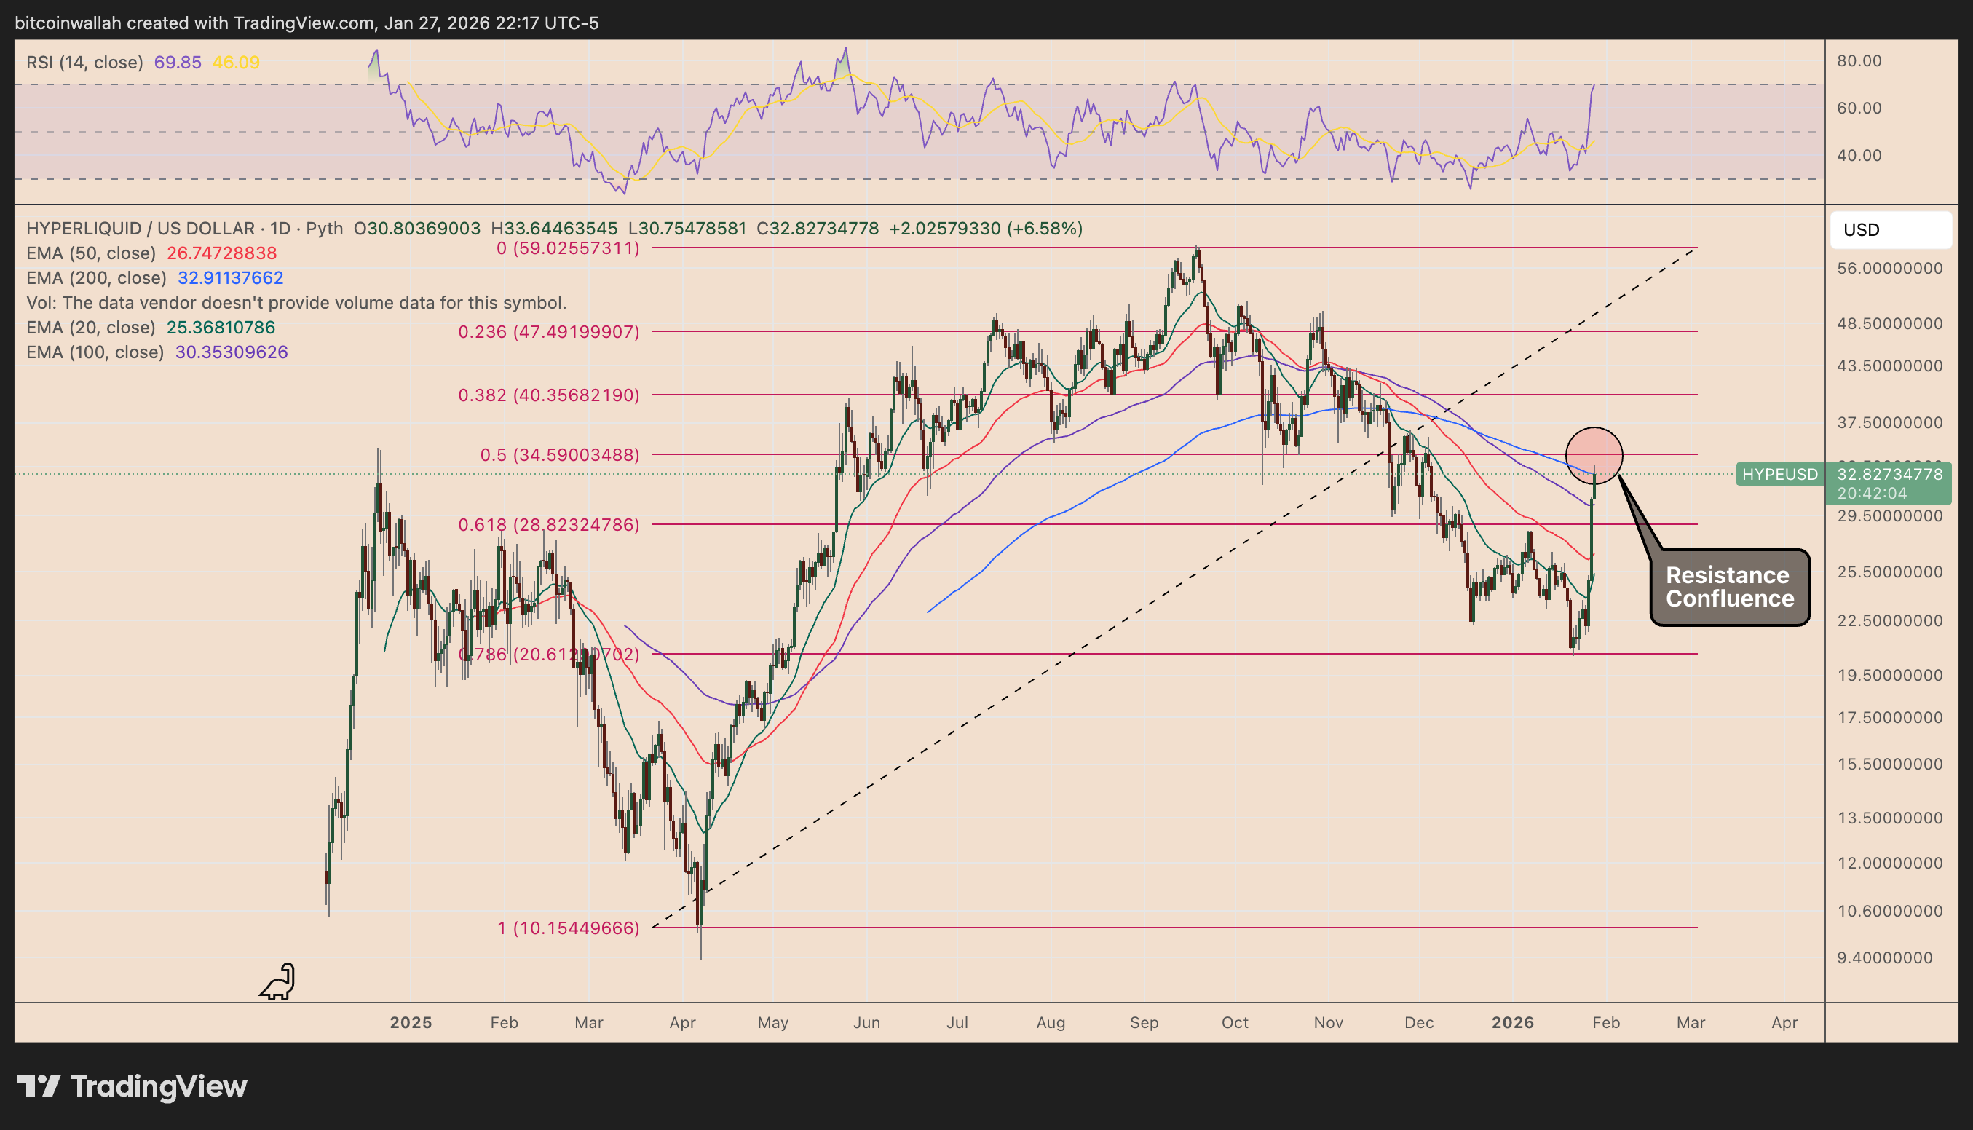
Task: Select the EMA (200, close) legend entry
Action: click(96, 278)
